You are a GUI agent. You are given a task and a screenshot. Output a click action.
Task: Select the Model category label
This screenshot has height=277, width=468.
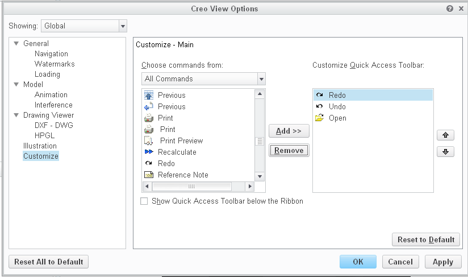[33, 85]
